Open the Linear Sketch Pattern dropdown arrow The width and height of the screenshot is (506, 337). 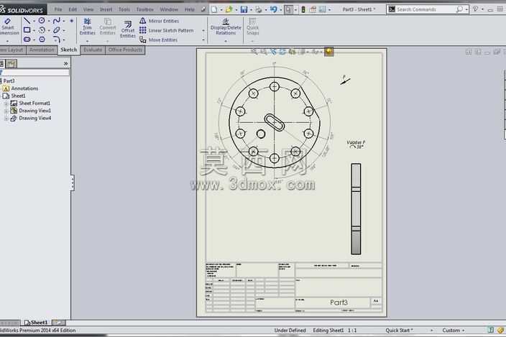[x=203, y=30]
